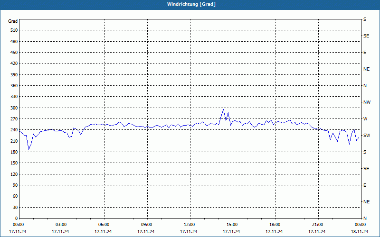This screenshot has width=380, height=237.
Task: Select the 450 y-axis label
Action: 14,53
